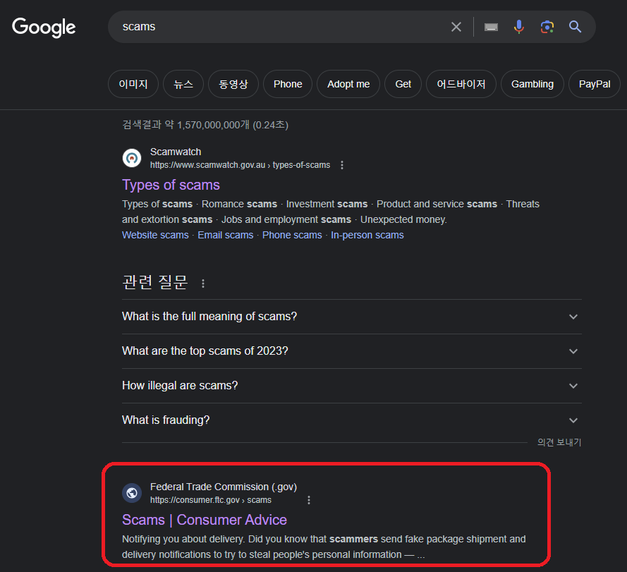Click the result count text 검색결과 약 1,570,000,000개

point(205,124)
